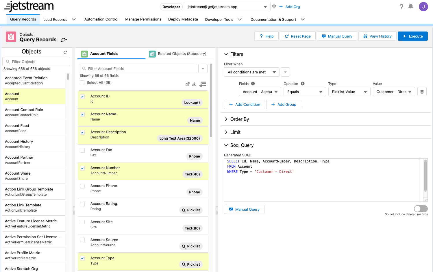Click the Fields info icon
Screen dimensions: 433x272
253,84
